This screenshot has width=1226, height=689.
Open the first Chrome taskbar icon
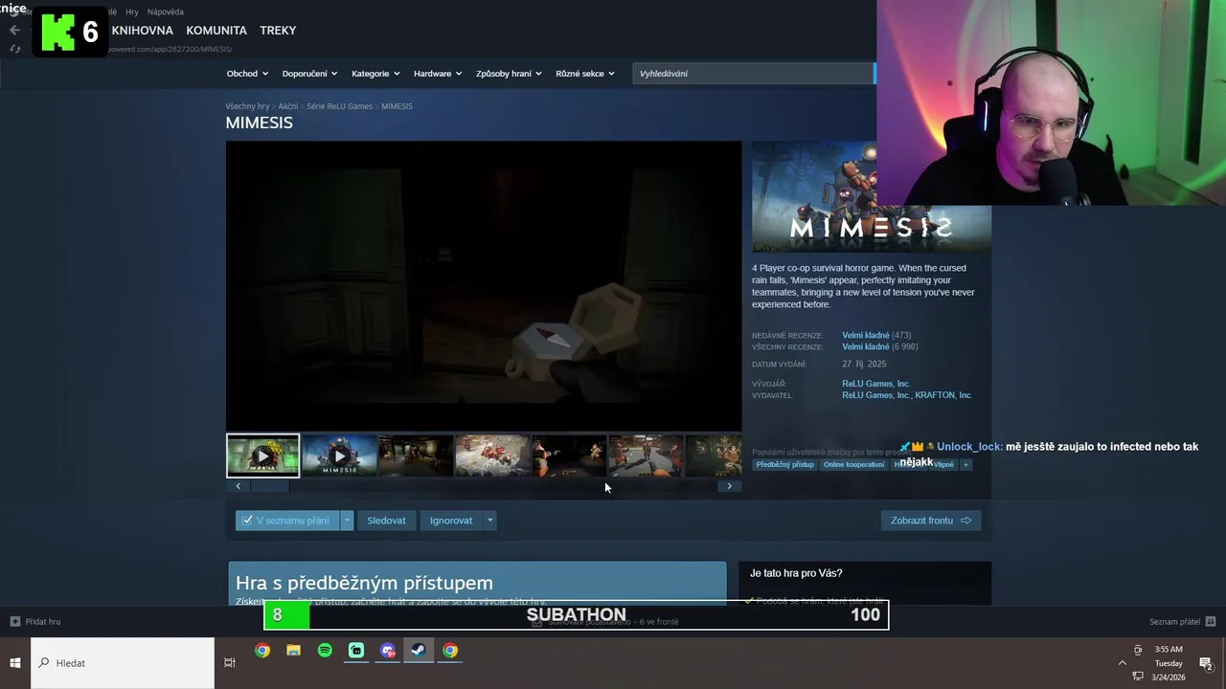point(262,651)
